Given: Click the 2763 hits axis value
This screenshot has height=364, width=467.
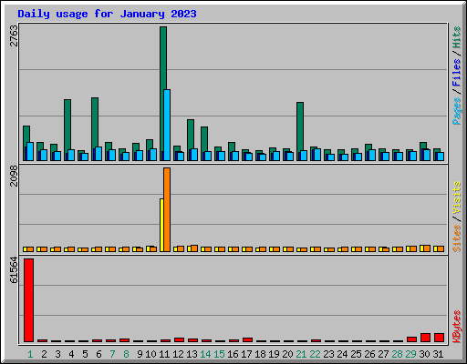Looking at the screenshot, I should 14,35.
